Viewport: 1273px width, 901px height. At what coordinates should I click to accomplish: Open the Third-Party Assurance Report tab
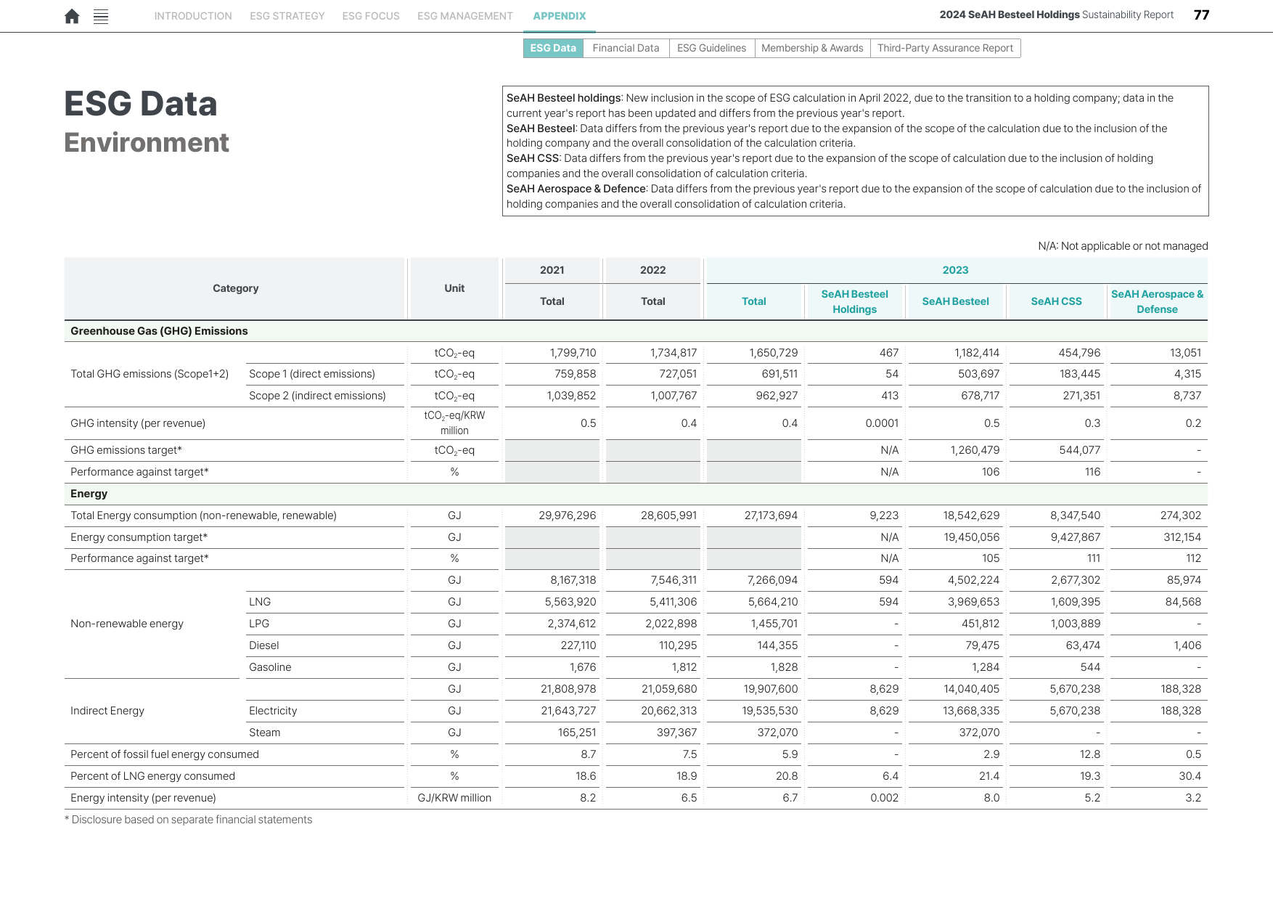click(x=945, y=48)
